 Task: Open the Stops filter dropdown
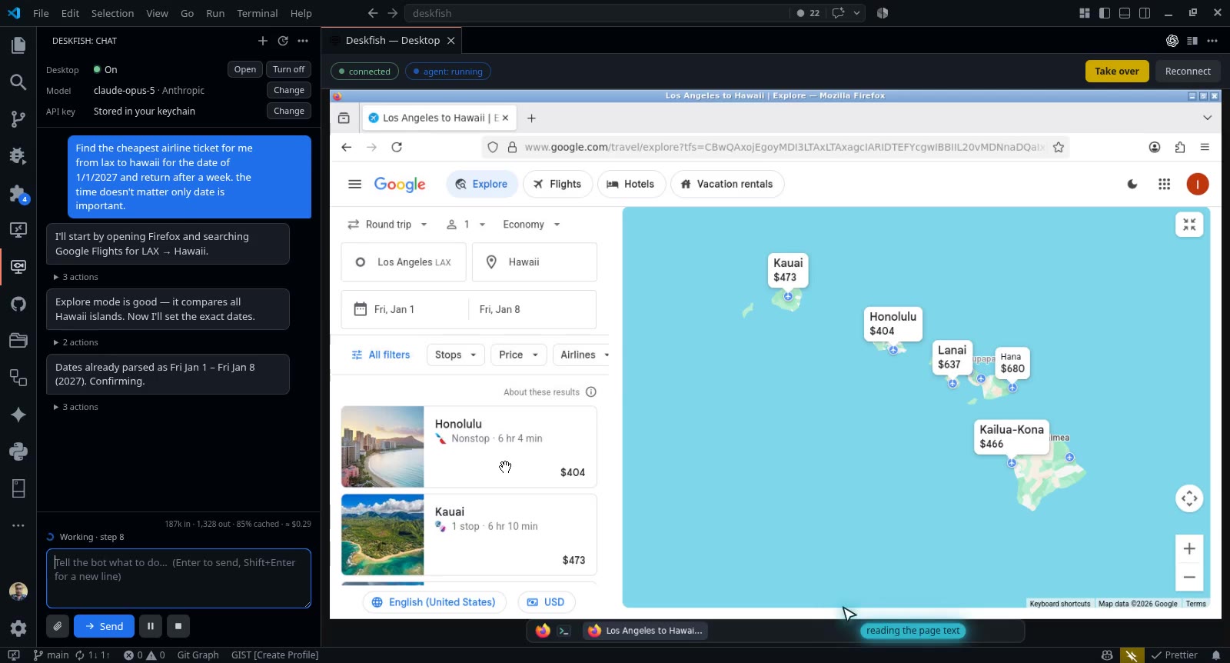coord(456,355)
